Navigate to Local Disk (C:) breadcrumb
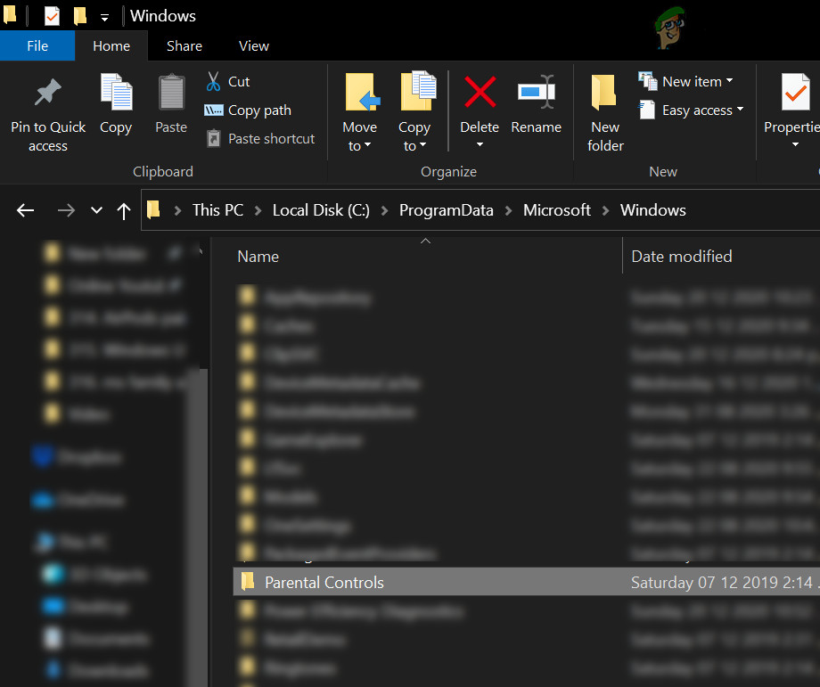 (321, 210)
